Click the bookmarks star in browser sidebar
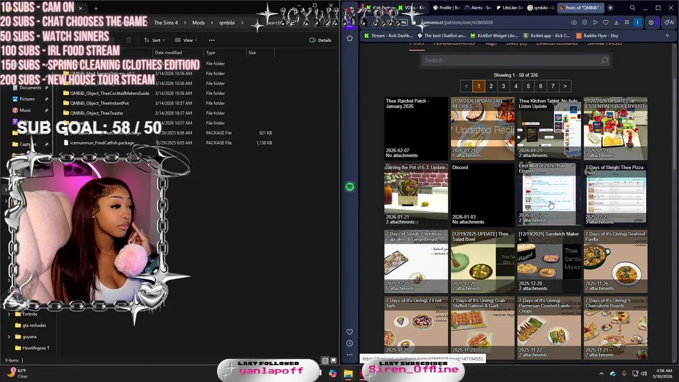679x382 pixels. click(x=350, y=38)
